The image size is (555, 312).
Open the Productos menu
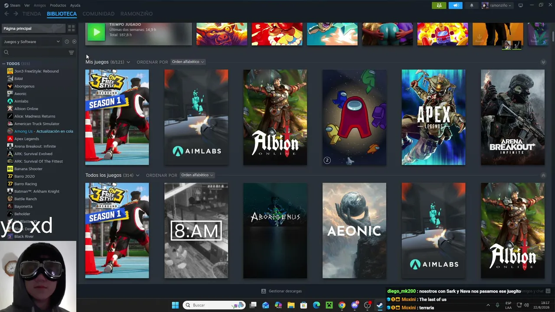58,5
